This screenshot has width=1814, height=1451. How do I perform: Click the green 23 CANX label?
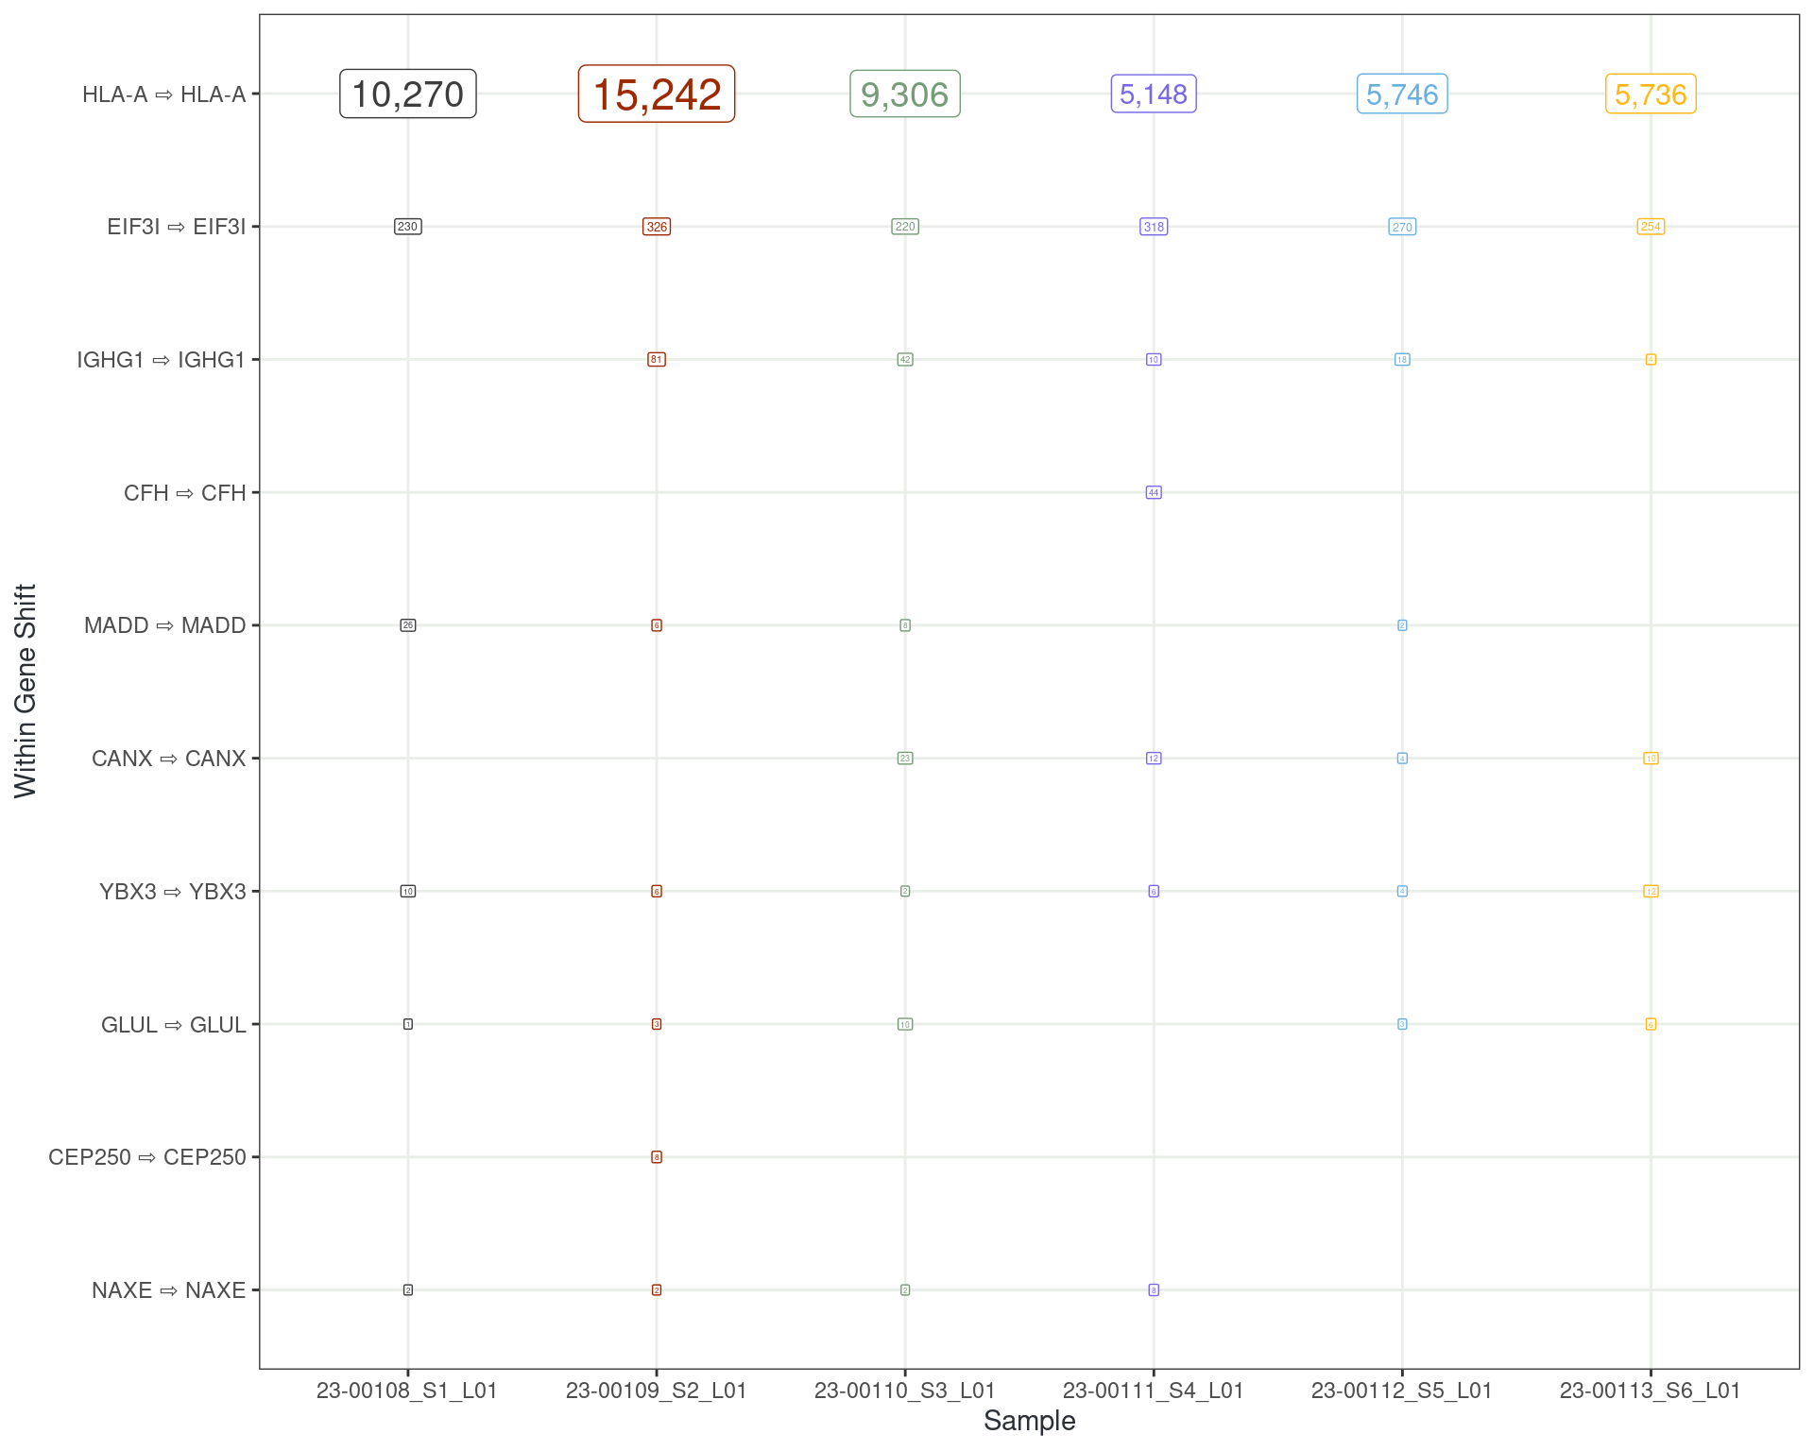905,759
